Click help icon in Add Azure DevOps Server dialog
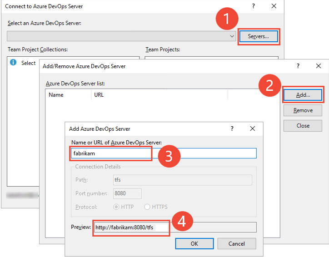This screenshot has width=329, height=257. 232,128
